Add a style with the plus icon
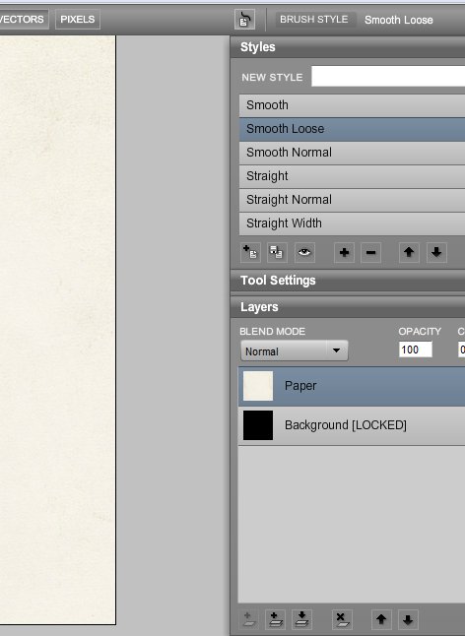 point(344,252)
